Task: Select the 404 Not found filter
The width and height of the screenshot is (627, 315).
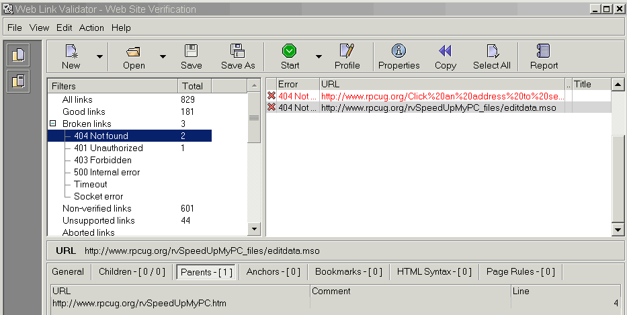Action: (101, 136)
